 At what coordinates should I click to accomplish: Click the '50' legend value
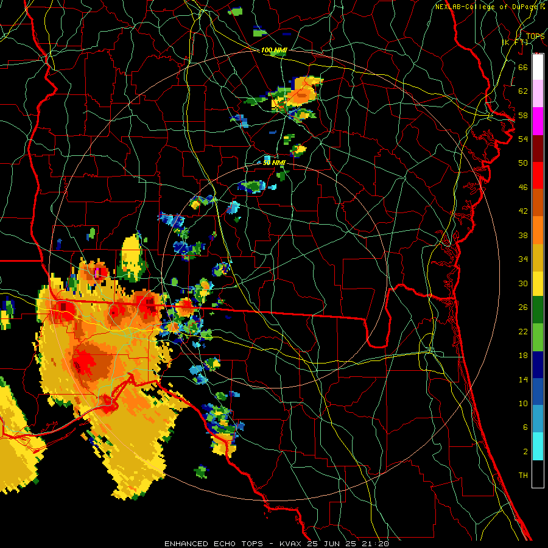tap(523, 163)
